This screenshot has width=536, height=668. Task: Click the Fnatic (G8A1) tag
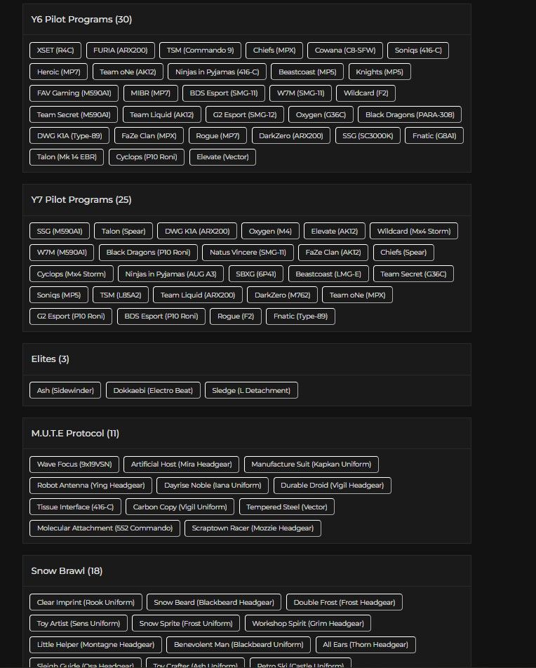click(434, 135)
